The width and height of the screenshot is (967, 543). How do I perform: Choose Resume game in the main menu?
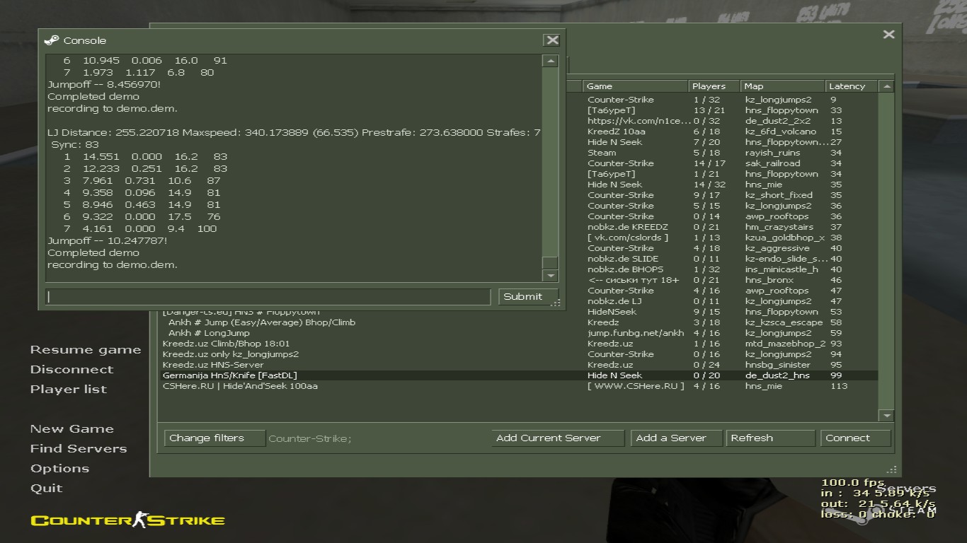[86, 350]
